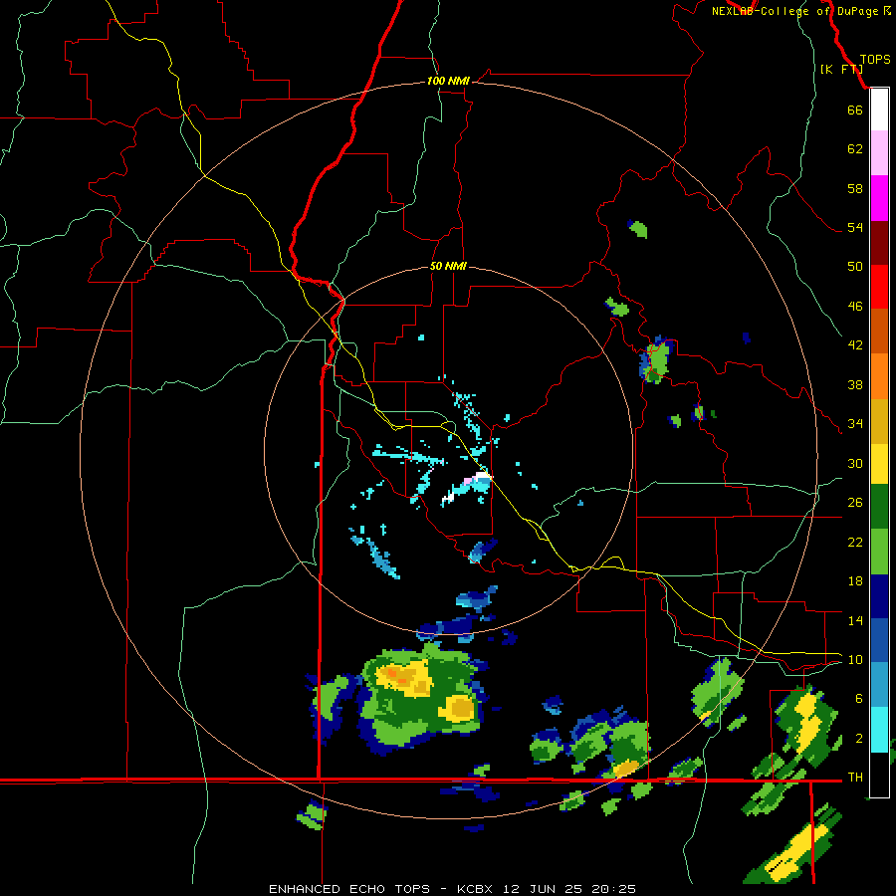Click the dark green 26 kft legend swatch
Viewport: 896px width, 896px height.
click(879, 507)
